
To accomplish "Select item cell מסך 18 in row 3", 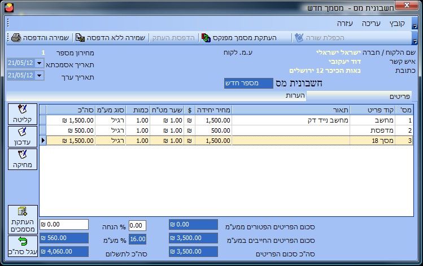I will [373, 141].
